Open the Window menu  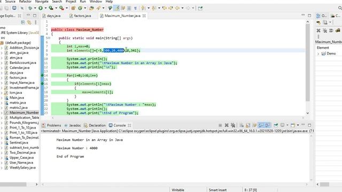96,2
